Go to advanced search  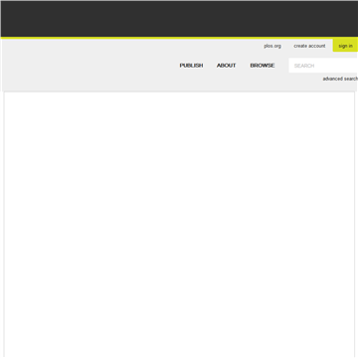(340, 79)
